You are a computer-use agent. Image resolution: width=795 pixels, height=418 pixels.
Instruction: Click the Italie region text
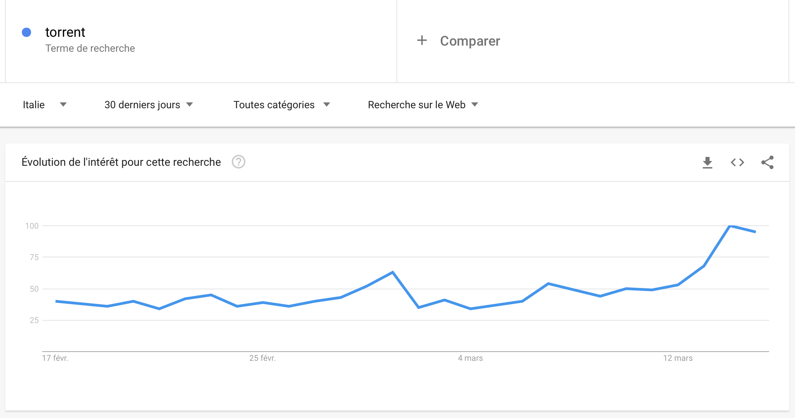pyautogui.click(x=34, y=105)
